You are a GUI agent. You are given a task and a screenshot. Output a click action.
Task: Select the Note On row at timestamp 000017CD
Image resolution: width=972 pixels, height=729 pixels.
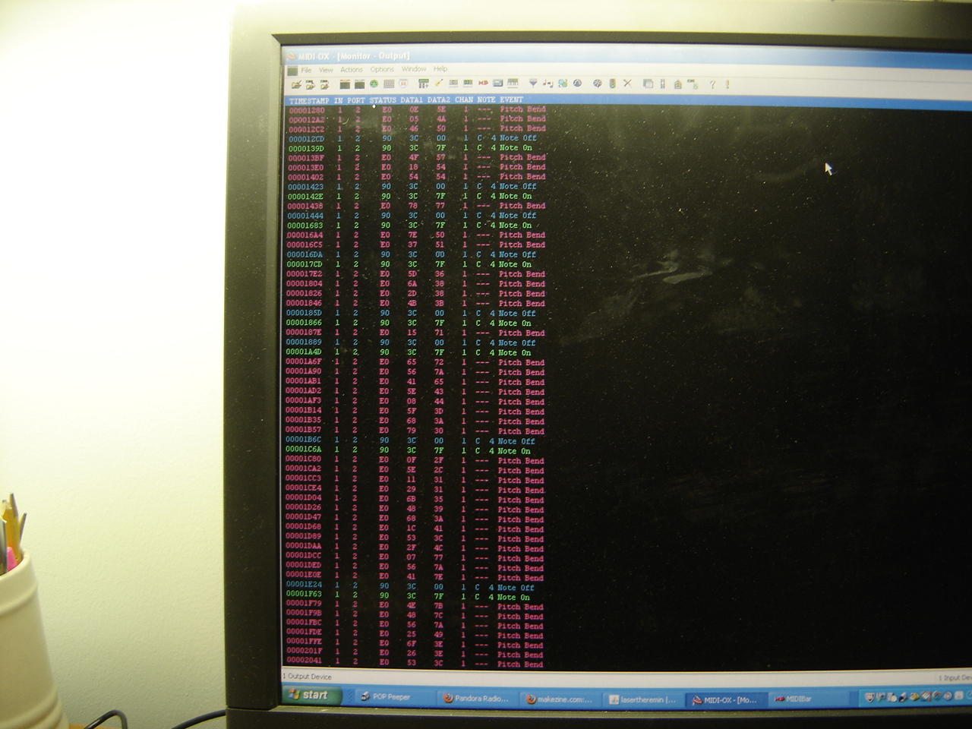click(x=414, y=264)
